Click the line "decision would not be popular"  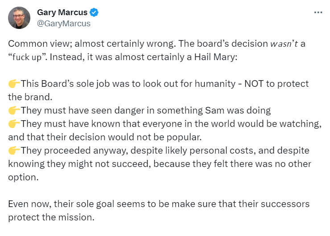[x=135, y=137]
